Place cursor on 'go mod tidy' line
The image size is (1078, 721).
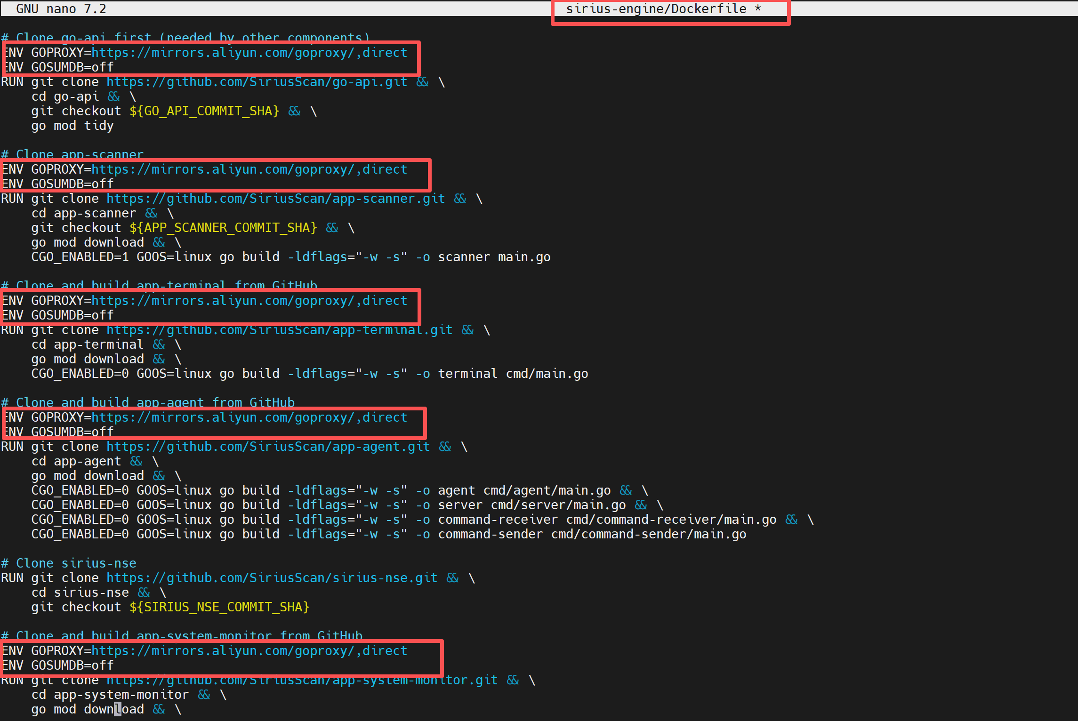72,126
